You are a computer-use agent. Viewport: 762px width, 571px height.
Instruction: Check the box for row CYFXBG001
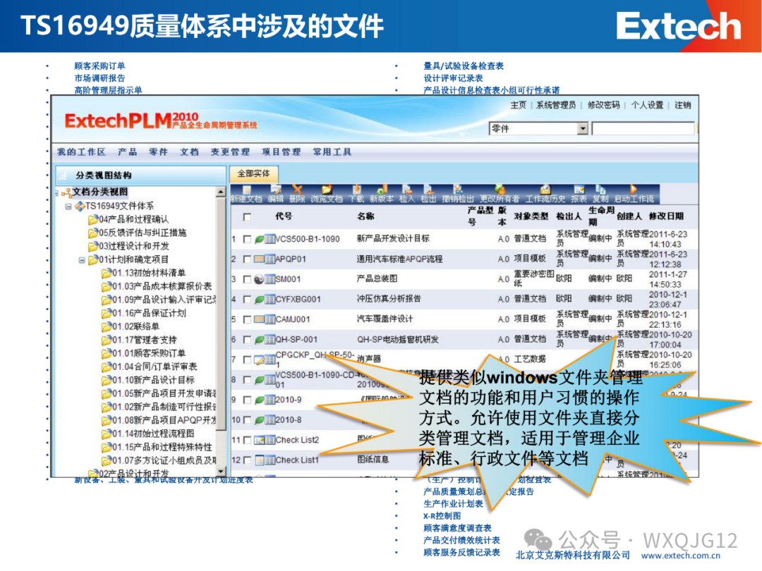pyautogui.click(x=247, y=300)
